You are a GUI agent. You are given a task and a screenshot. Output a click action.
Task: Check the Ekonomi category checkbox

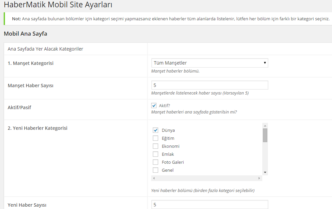[155, 146]
